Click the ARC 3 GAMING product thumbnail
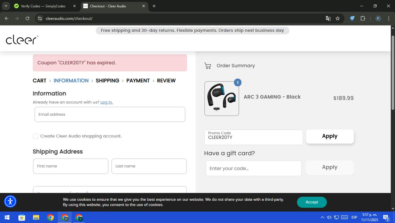This screenshot has width=395, height=223. point(222,98)
